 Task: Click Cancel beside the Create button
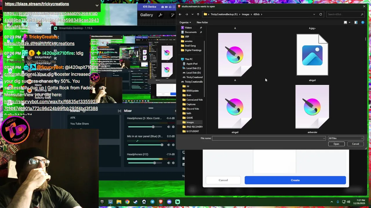point(223,180)
